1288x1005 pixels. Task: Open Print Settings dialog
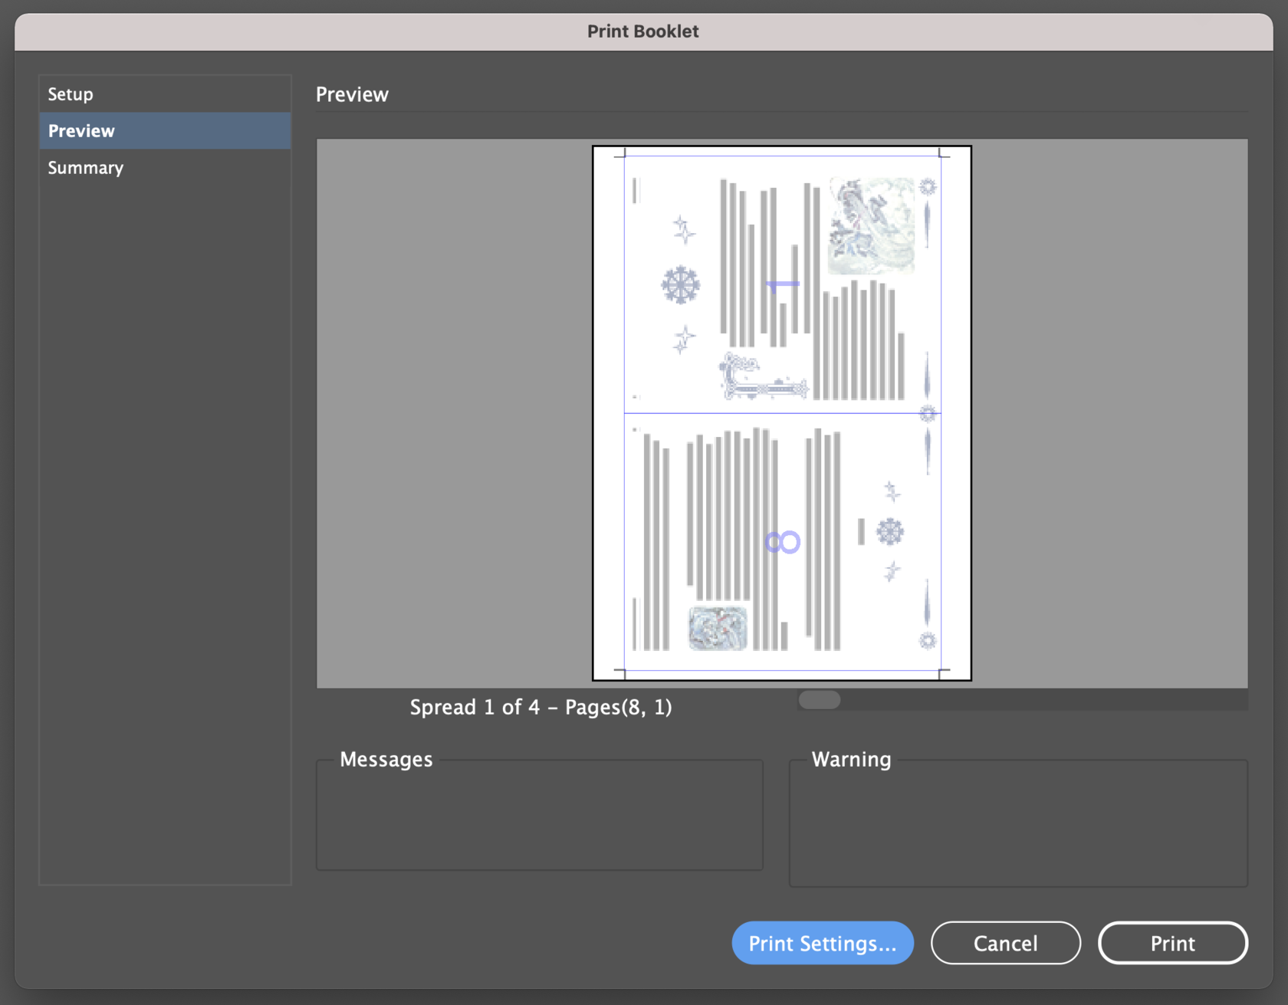pos(822,943)
